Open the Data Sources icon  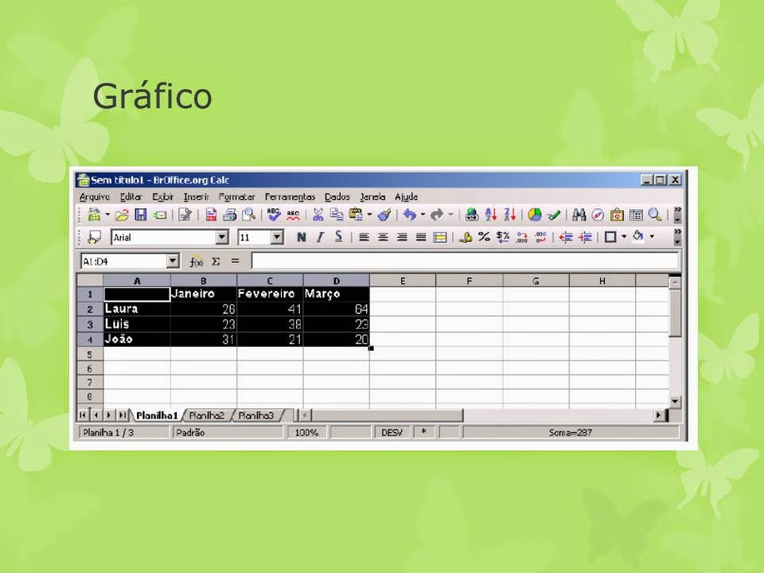(x=636, y=215)
